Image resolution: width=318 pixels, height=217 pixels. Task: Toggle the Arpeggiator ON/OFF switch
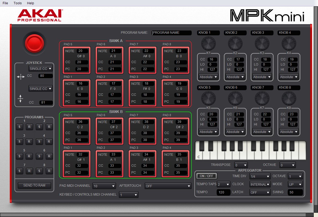click(x=206, y=176)
